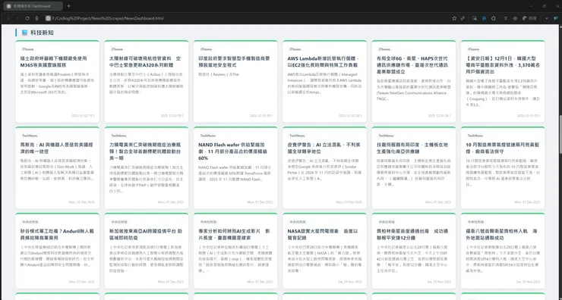The width and height of the screenshot is (562, 300).
Task: Reload the News Dashboard page
Action: point(27,18)
